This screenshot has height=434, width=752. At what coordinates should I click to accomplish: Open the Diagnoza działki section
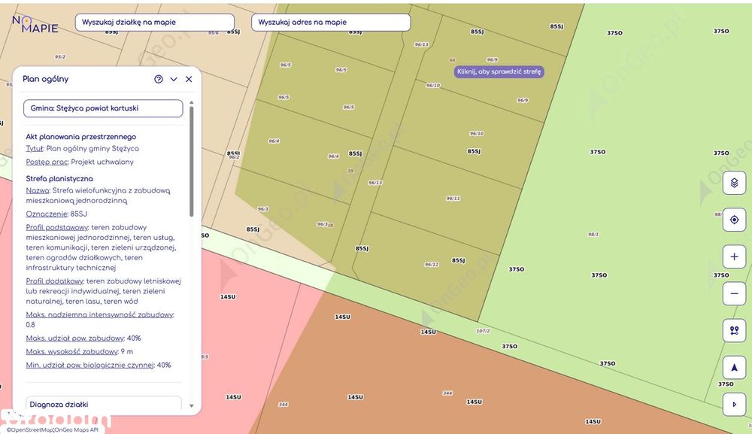[x=103, y=404]
